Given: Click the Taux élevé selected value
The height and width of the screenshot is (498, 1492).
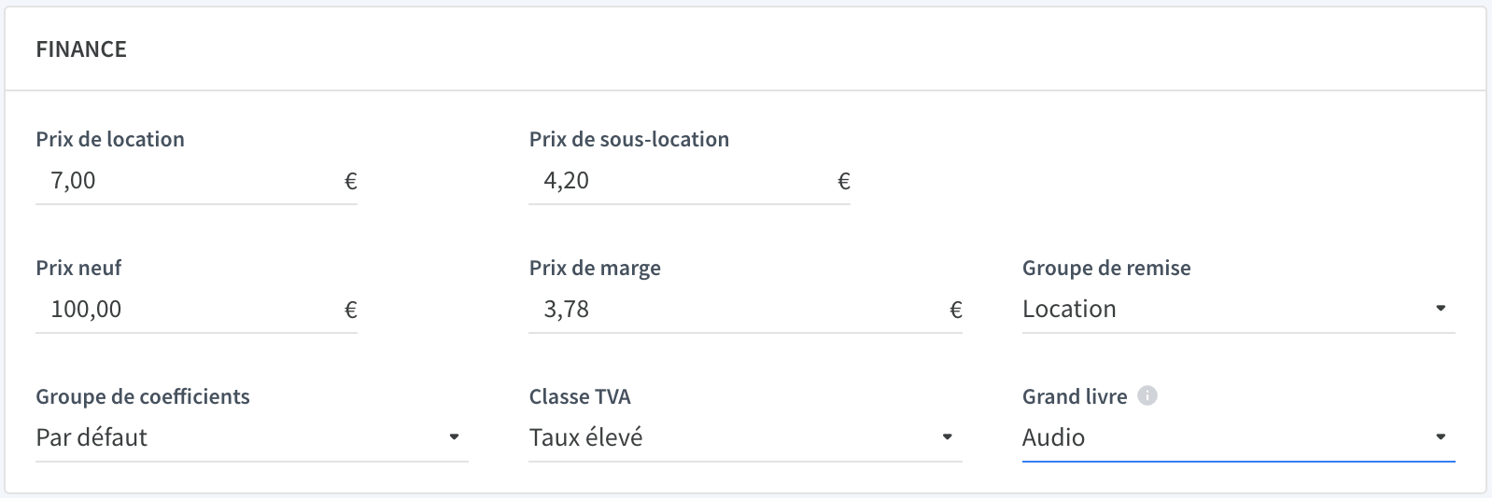Looking at the screenshot, I should (x=585, y=437).
